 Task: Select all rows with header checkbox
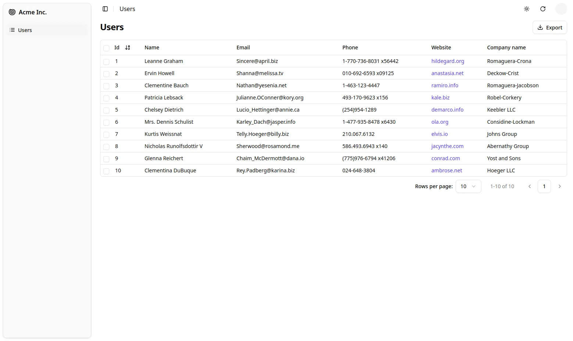(x=106, y=48)
